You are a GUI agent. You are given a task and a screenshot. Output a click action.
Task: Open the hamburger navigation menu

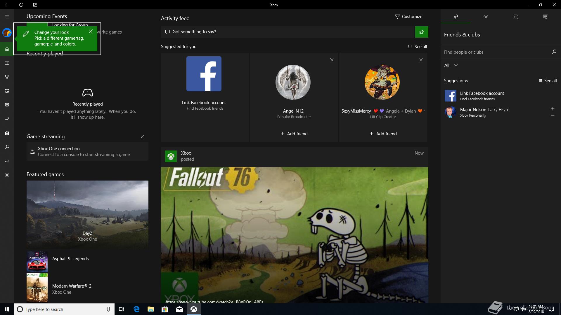point(7,17)
